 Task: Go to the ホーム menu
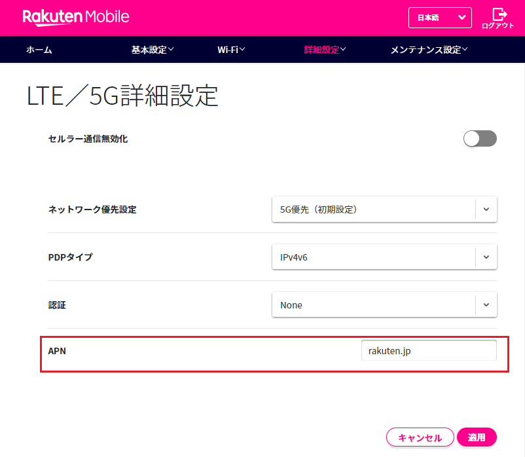39,50
